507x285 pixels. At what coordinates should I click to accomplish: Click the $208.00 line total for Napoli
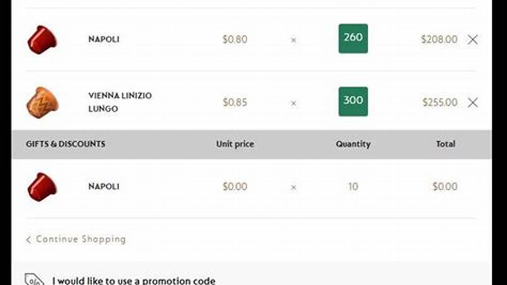(x=440, y=39)
